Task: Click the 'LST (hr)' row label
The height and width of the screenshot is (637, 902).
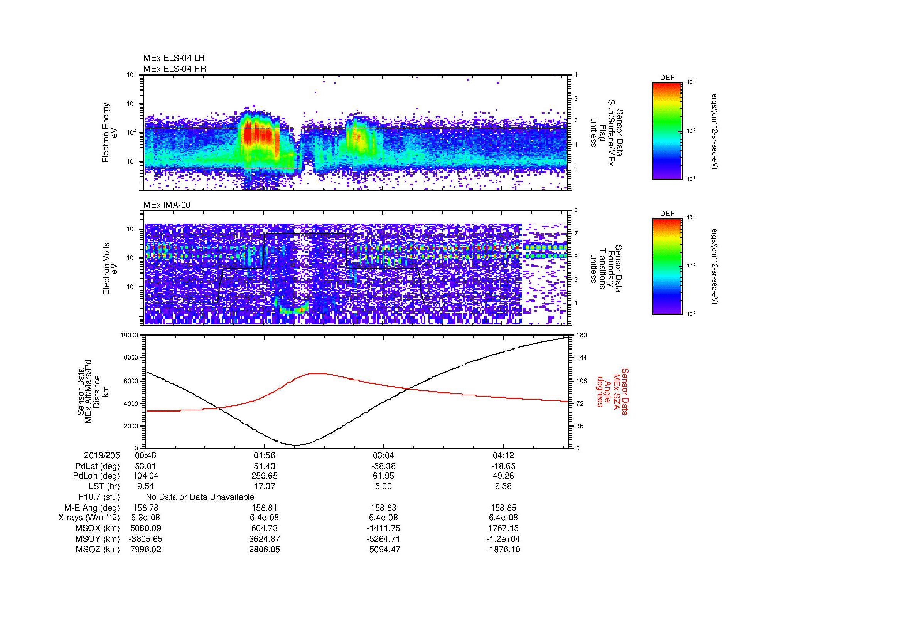Action: pyautogui.click(x=104, y=487)
